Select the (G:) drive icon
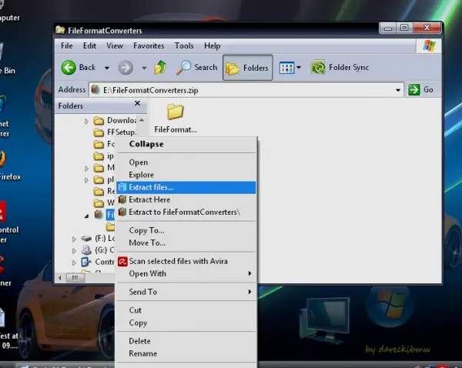Screen dimensions: 462x368 (x=86, y=250)
